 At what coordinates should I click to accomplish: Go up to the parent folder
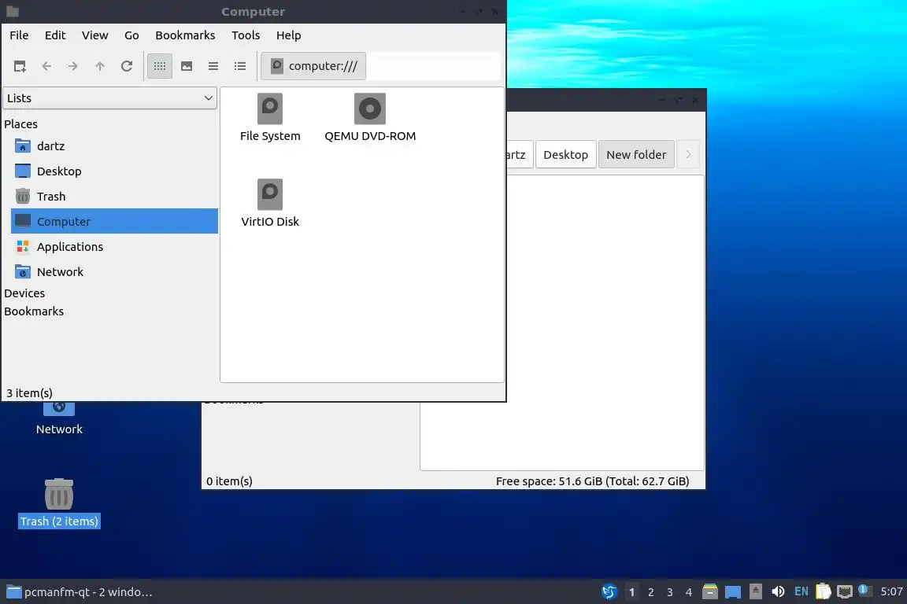point(99,67)
